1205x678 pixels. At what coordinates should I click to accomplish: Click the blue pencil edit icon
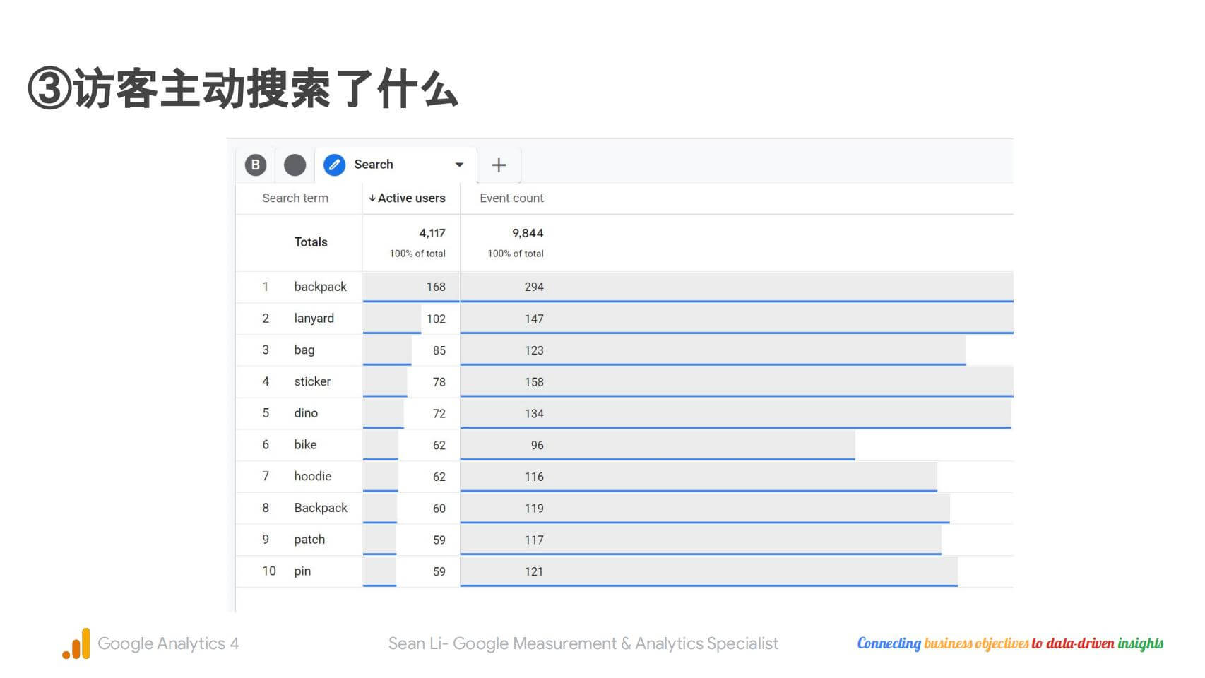(x=334, y=165)
